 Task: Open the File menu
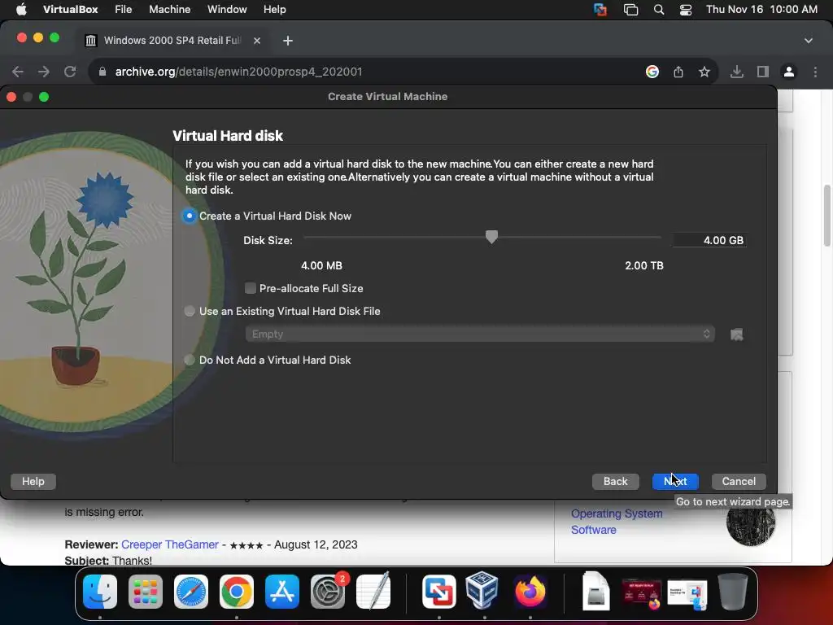[x=124, y=10]
